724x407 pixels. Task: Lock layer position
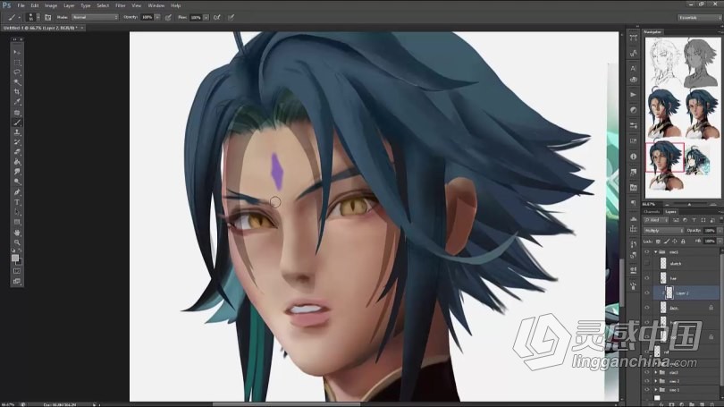coord(675,242)
